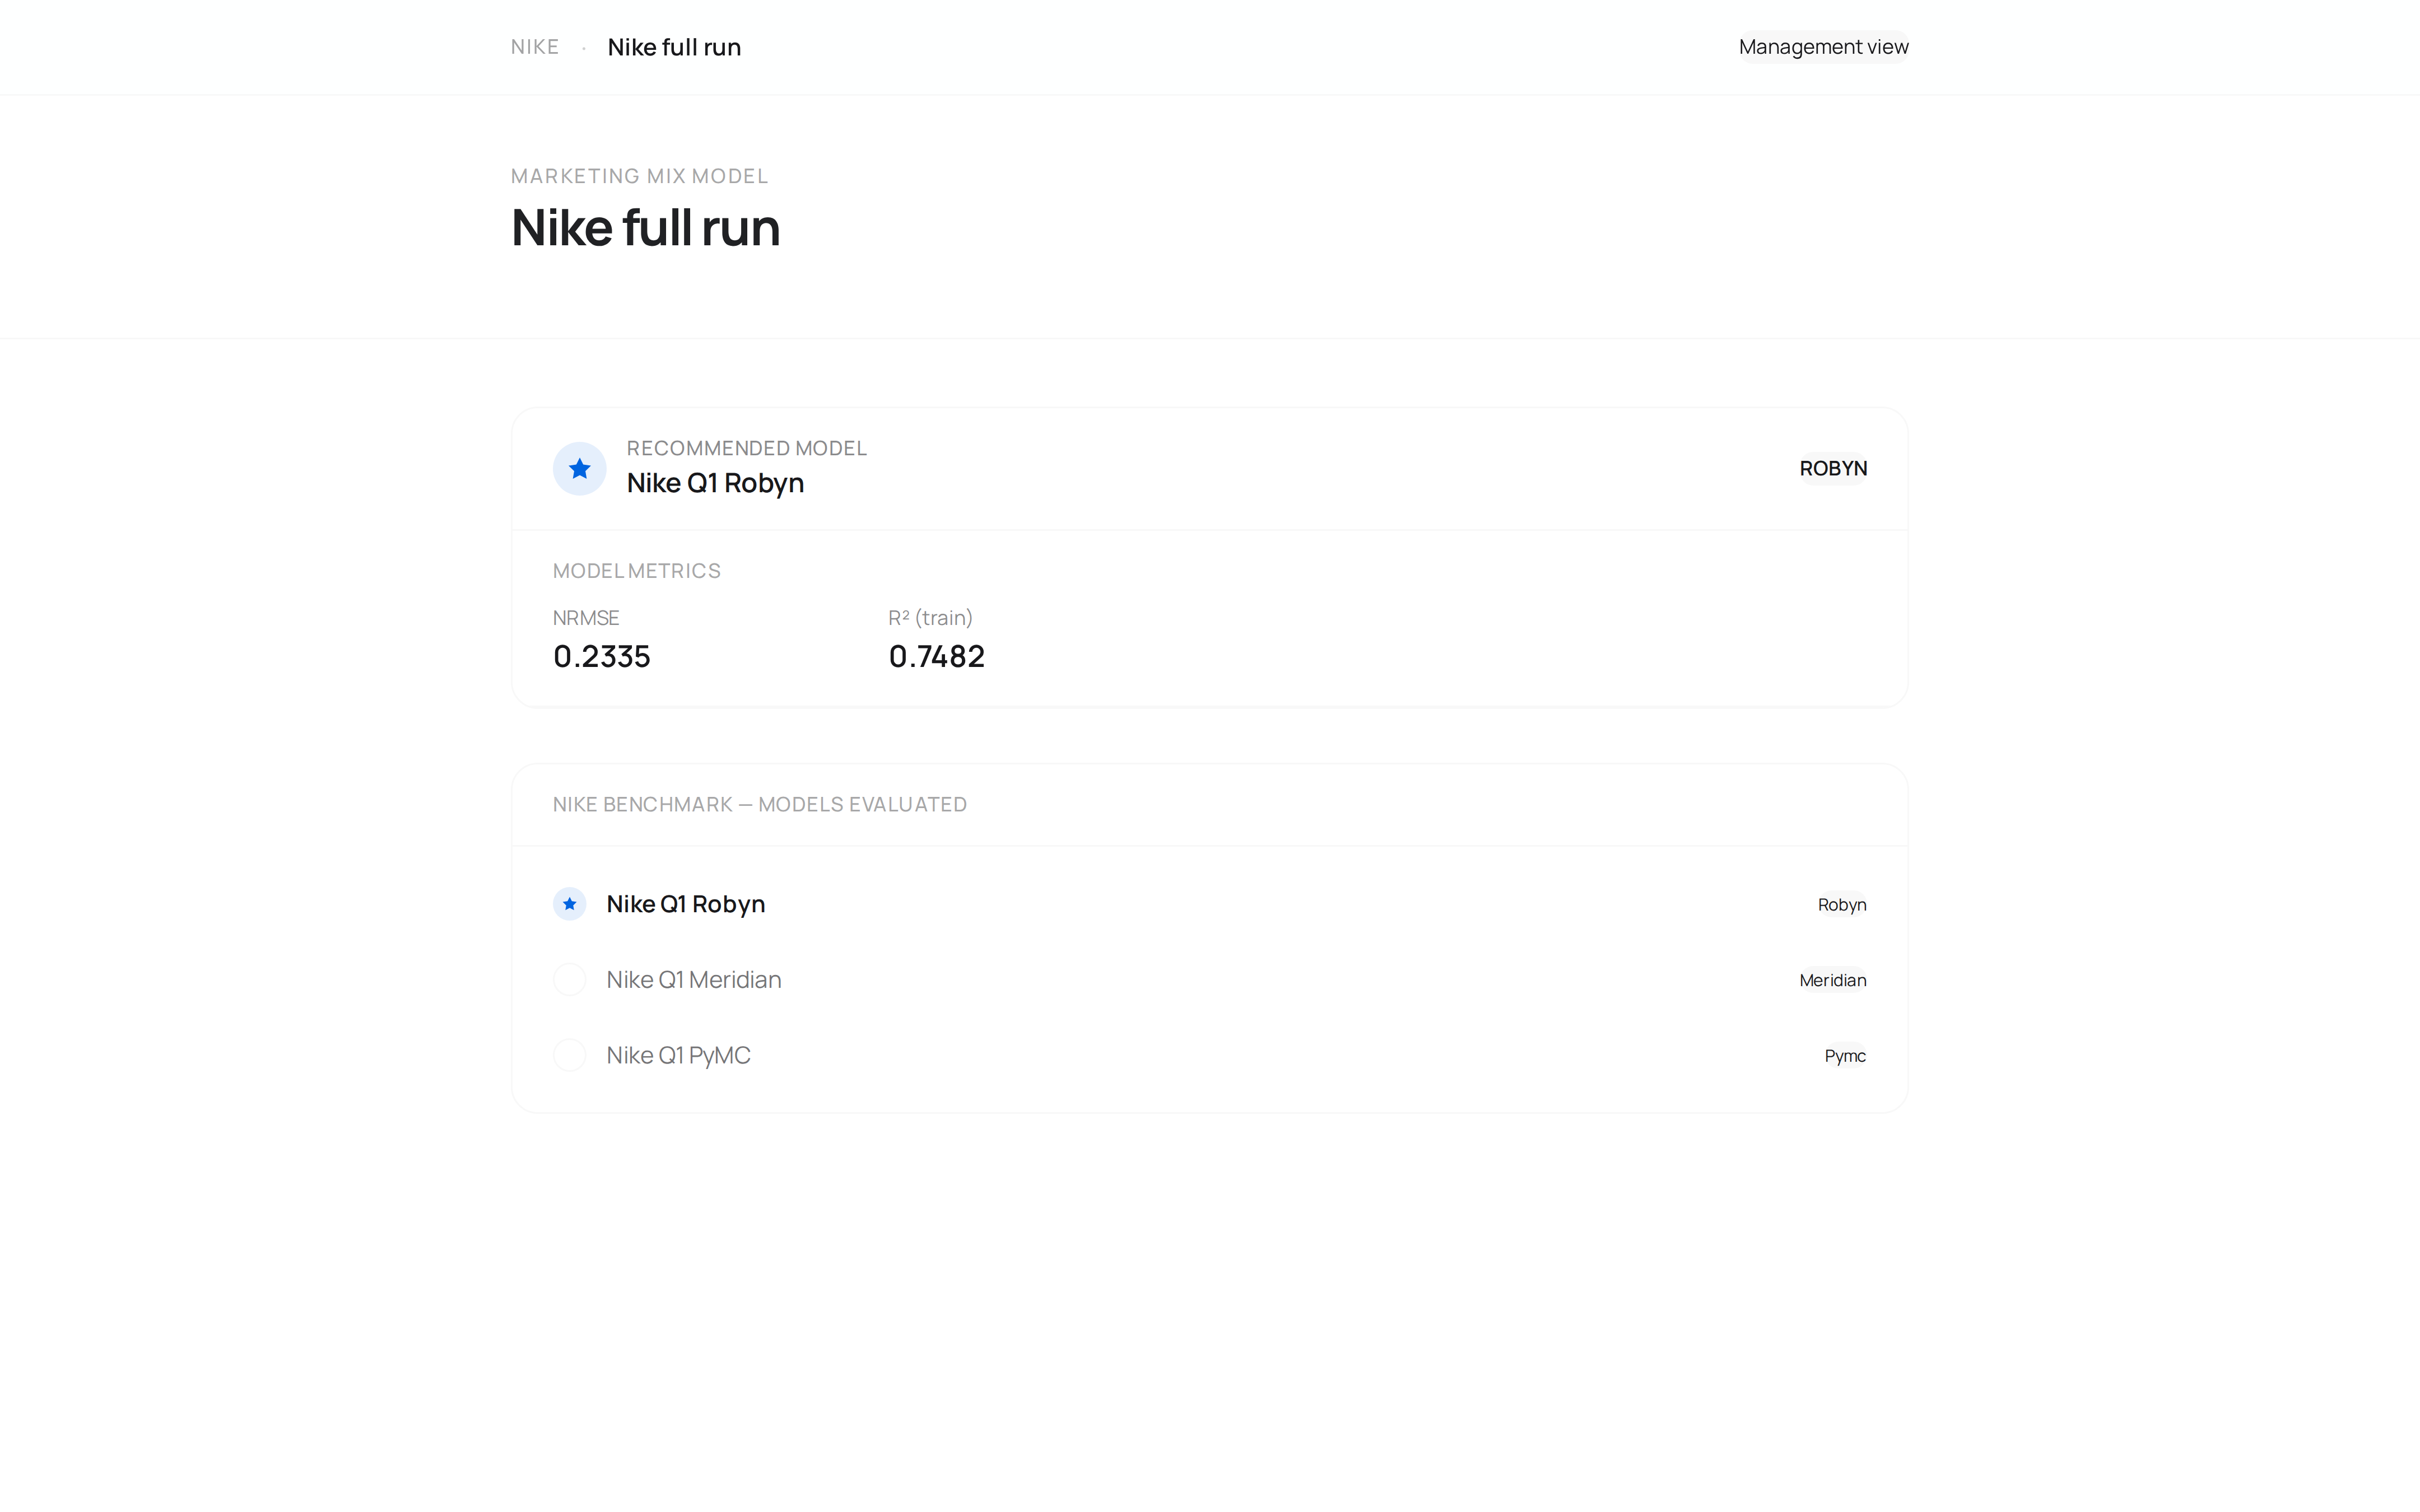The height and width of the screenshot is (1512, 2420).
Task: Click the Meridian tag in models list
Action: tap(1833, 980)
